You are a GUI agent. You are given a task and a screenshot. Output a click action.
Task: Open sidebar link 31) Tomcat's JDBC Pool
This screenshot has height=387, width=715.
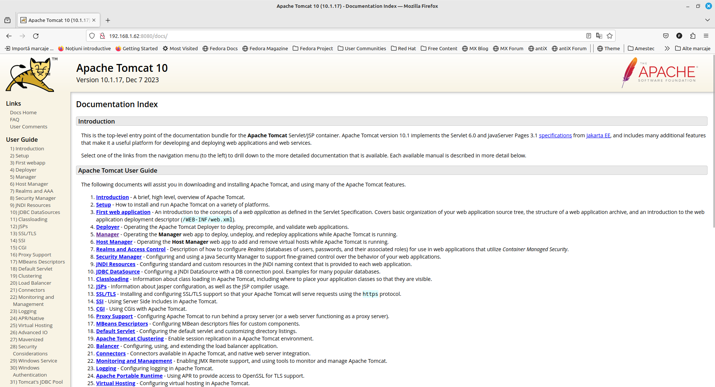tap(36, 382)
